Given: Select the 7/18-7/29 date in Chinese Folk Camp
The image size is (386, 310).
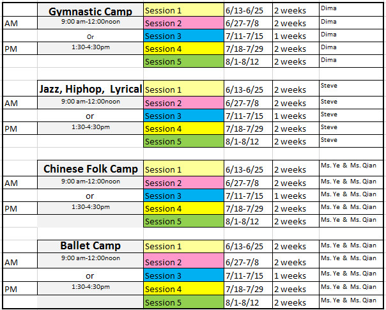Looking at the screenshot, I should coord(248,208).
